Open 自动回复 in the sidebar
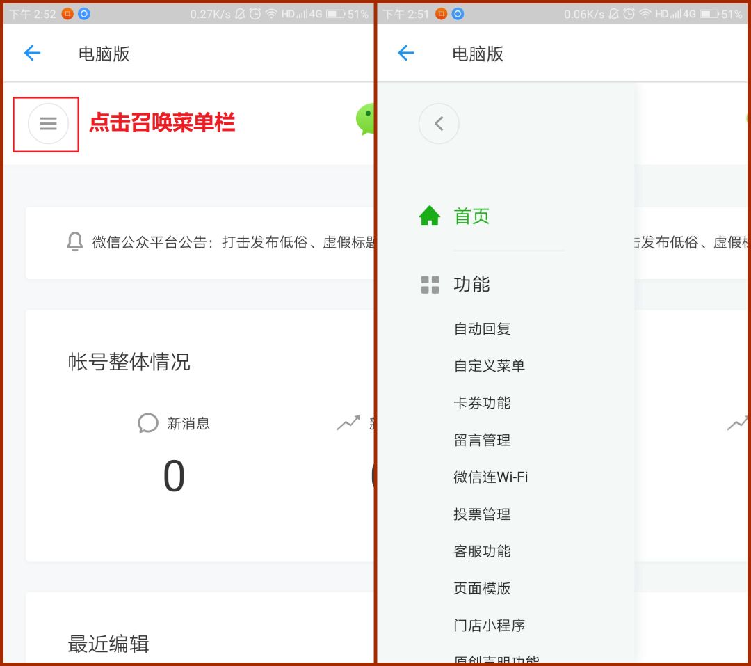Screen dimensions: 751x666 pos(482,329)
